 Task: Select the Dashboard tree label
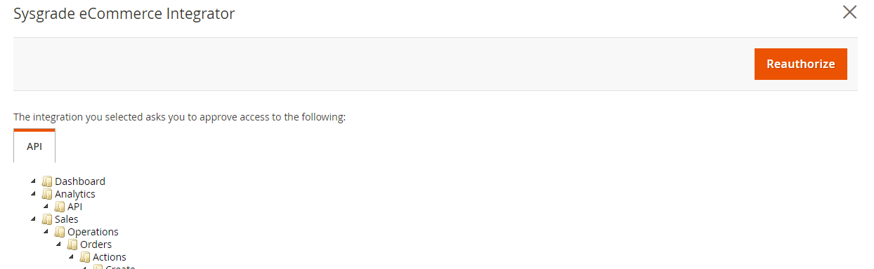(80, 181)
